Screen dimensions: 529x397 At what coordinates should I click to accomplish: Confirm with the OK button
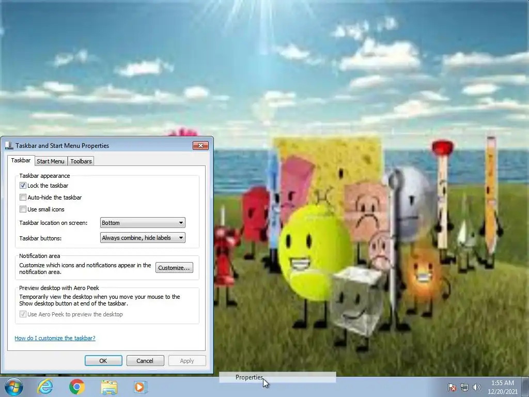(x=103, y=360)
